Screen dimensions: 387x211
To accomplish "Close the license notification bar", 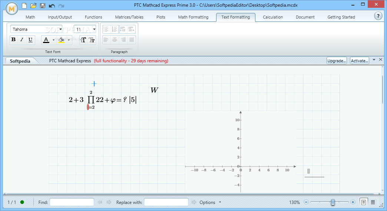I will 381,60.
